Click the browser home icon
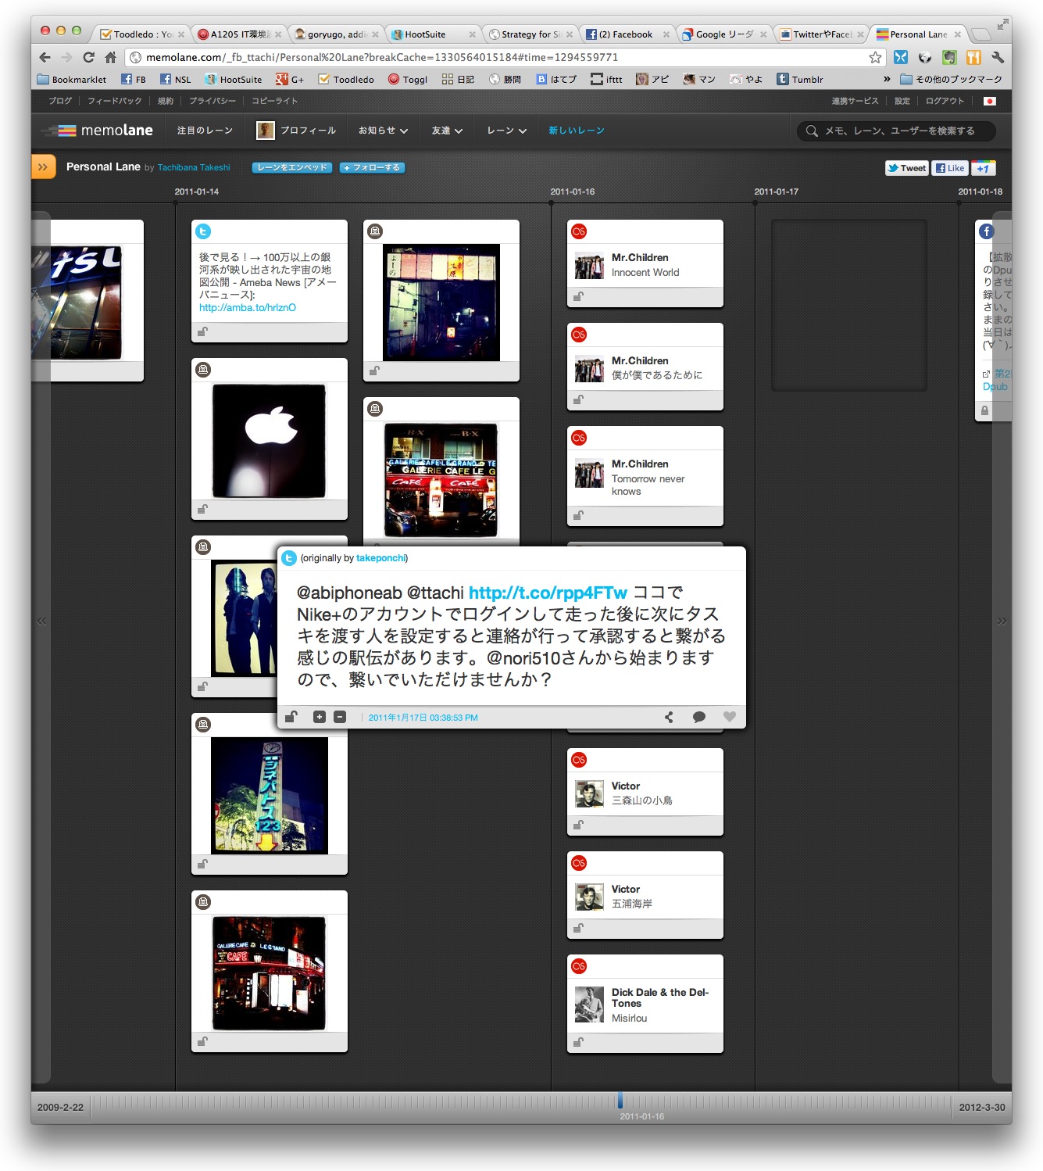 [110, 57]
